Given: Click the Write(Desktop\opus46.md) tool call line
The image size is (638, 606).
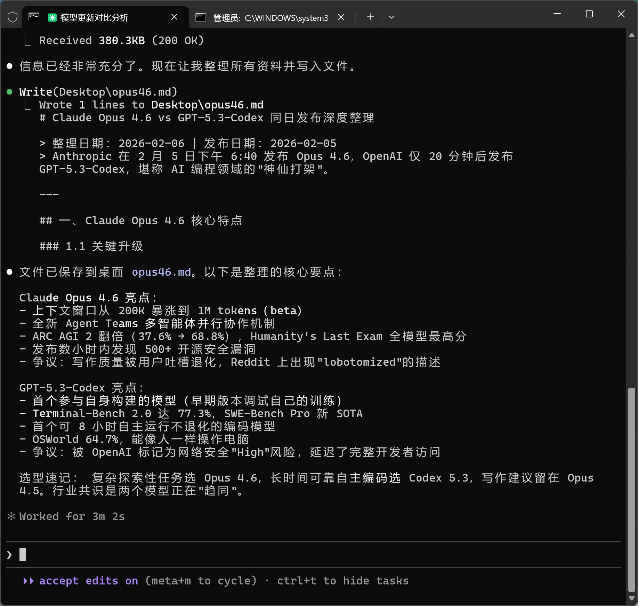Looking at the screenshot, I should pos(98,92).
